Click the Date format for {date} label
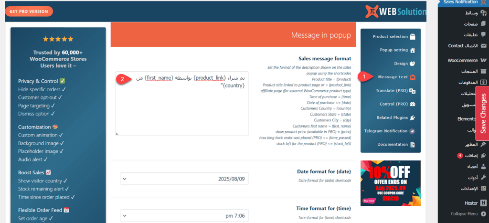The height and width of the screenshot is (223, 489). (x=324, y=171)
